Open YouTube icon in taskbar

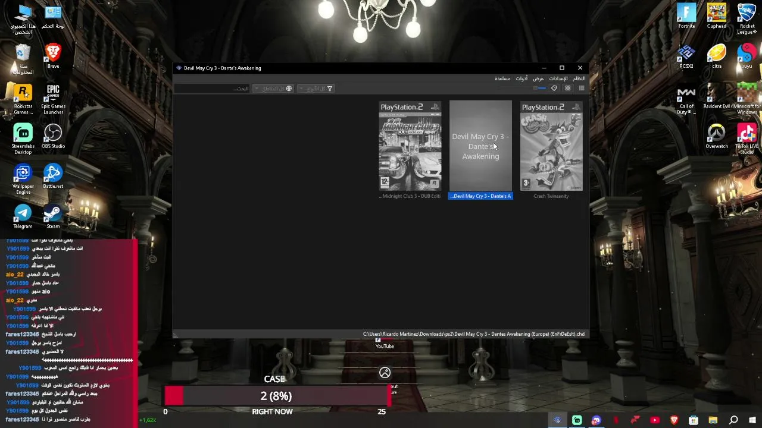point(655,420)
